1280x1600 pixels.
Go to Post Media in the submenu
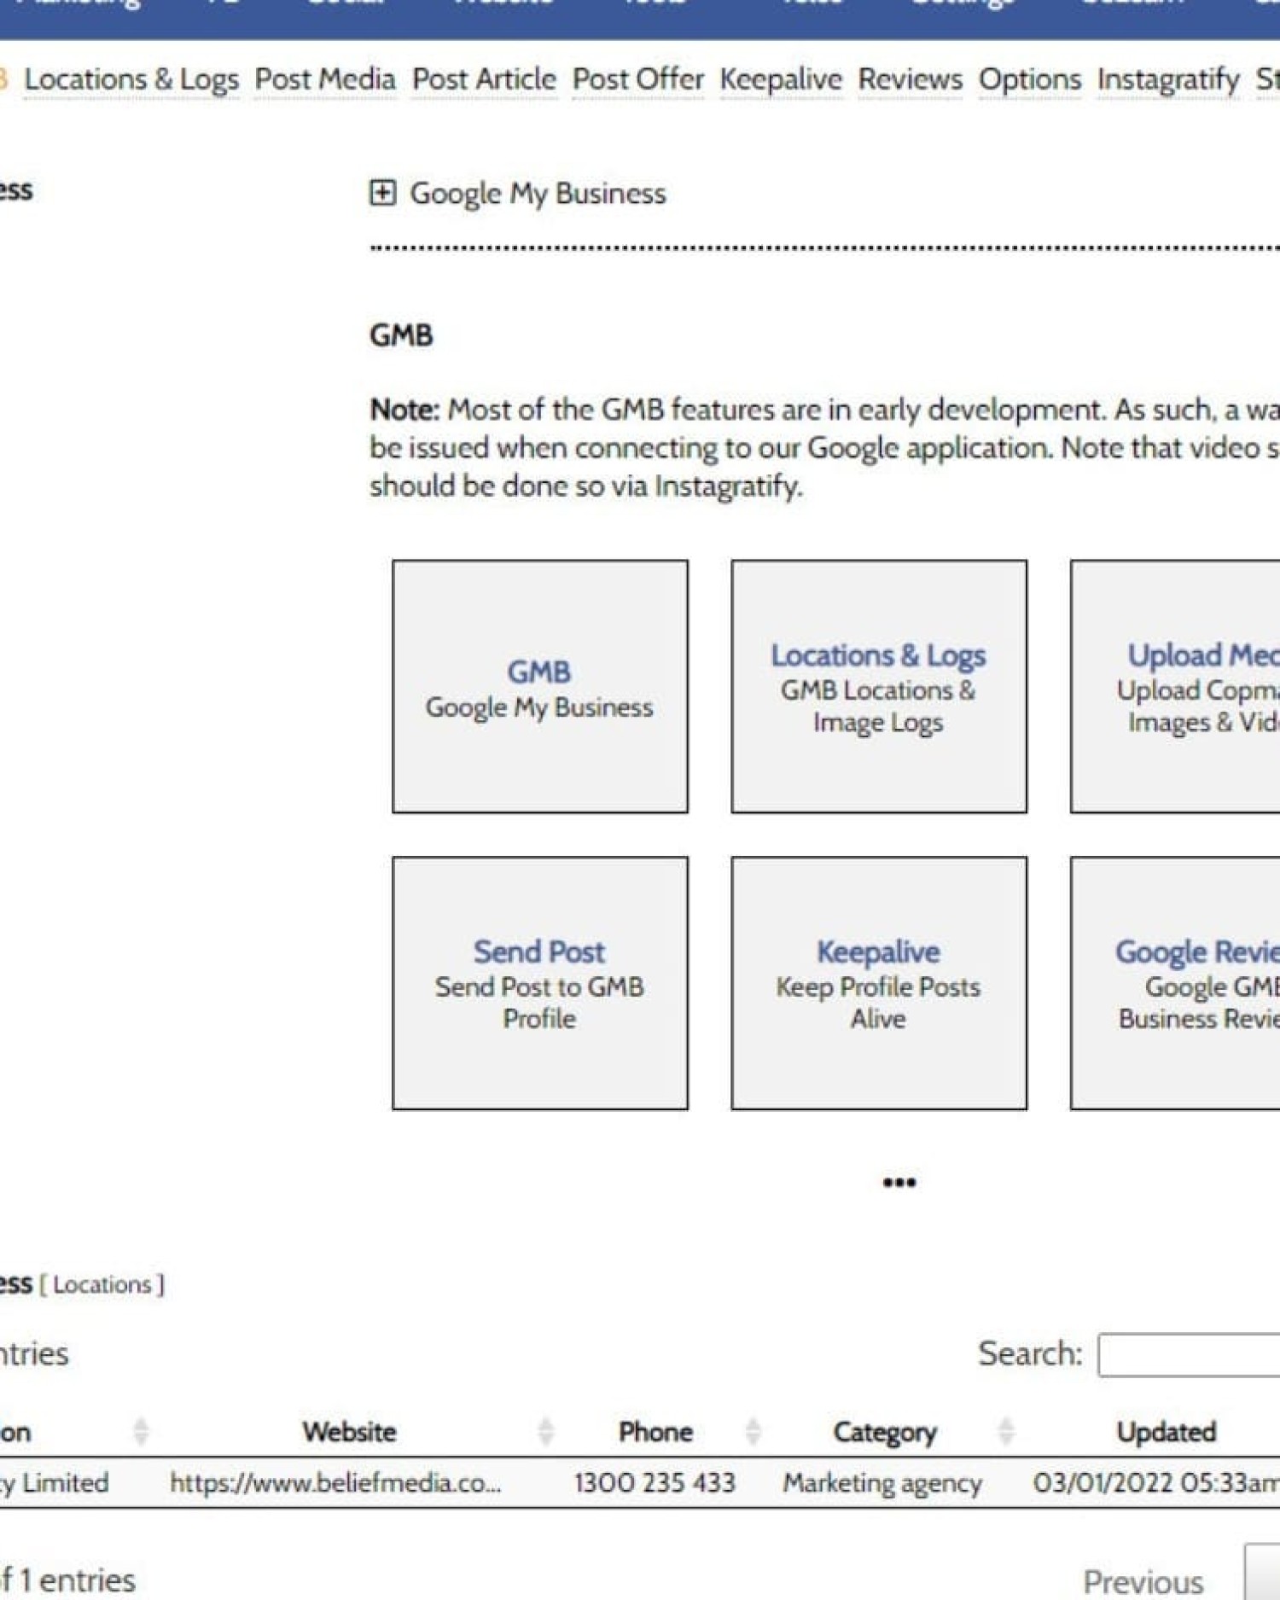pyautogui.click(x=325, y=79)
